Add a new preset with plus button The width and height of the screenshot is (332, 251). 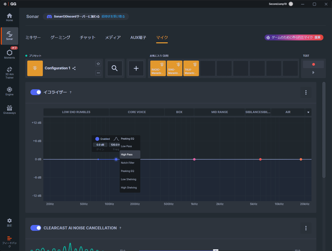click(136, 68)
